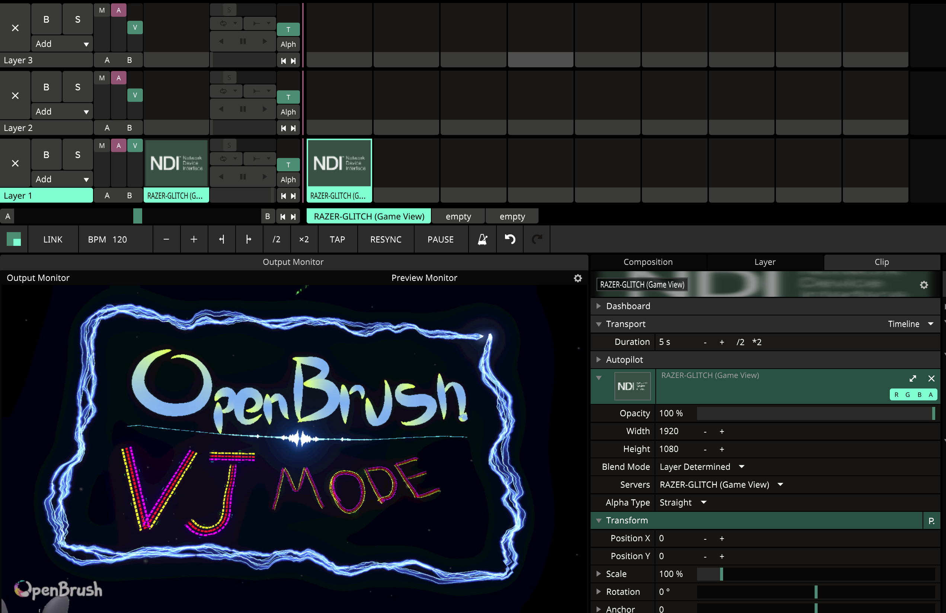The height and width of the screenshot is (613, 946).
Task: Open the Output Monitor settings gear
Action: point(578,278)
